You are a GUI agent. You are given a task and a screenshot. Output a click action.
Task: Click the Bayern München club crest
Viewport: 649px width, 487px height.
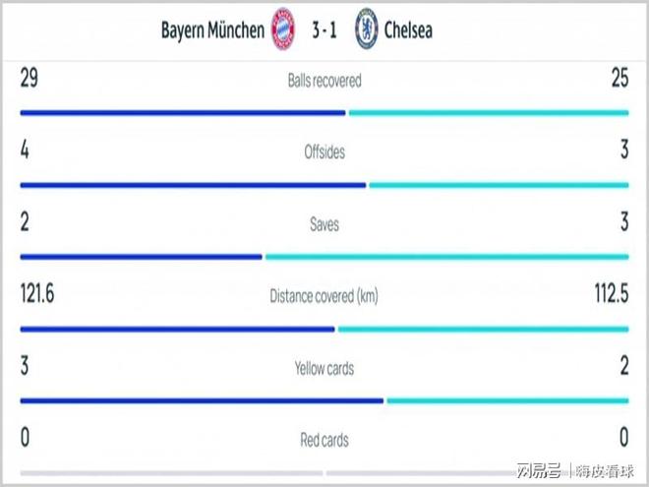282,30
